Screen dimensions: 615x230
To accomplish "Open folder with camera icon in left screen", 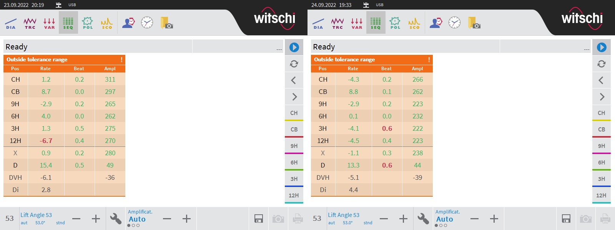I will coord(166,23).
